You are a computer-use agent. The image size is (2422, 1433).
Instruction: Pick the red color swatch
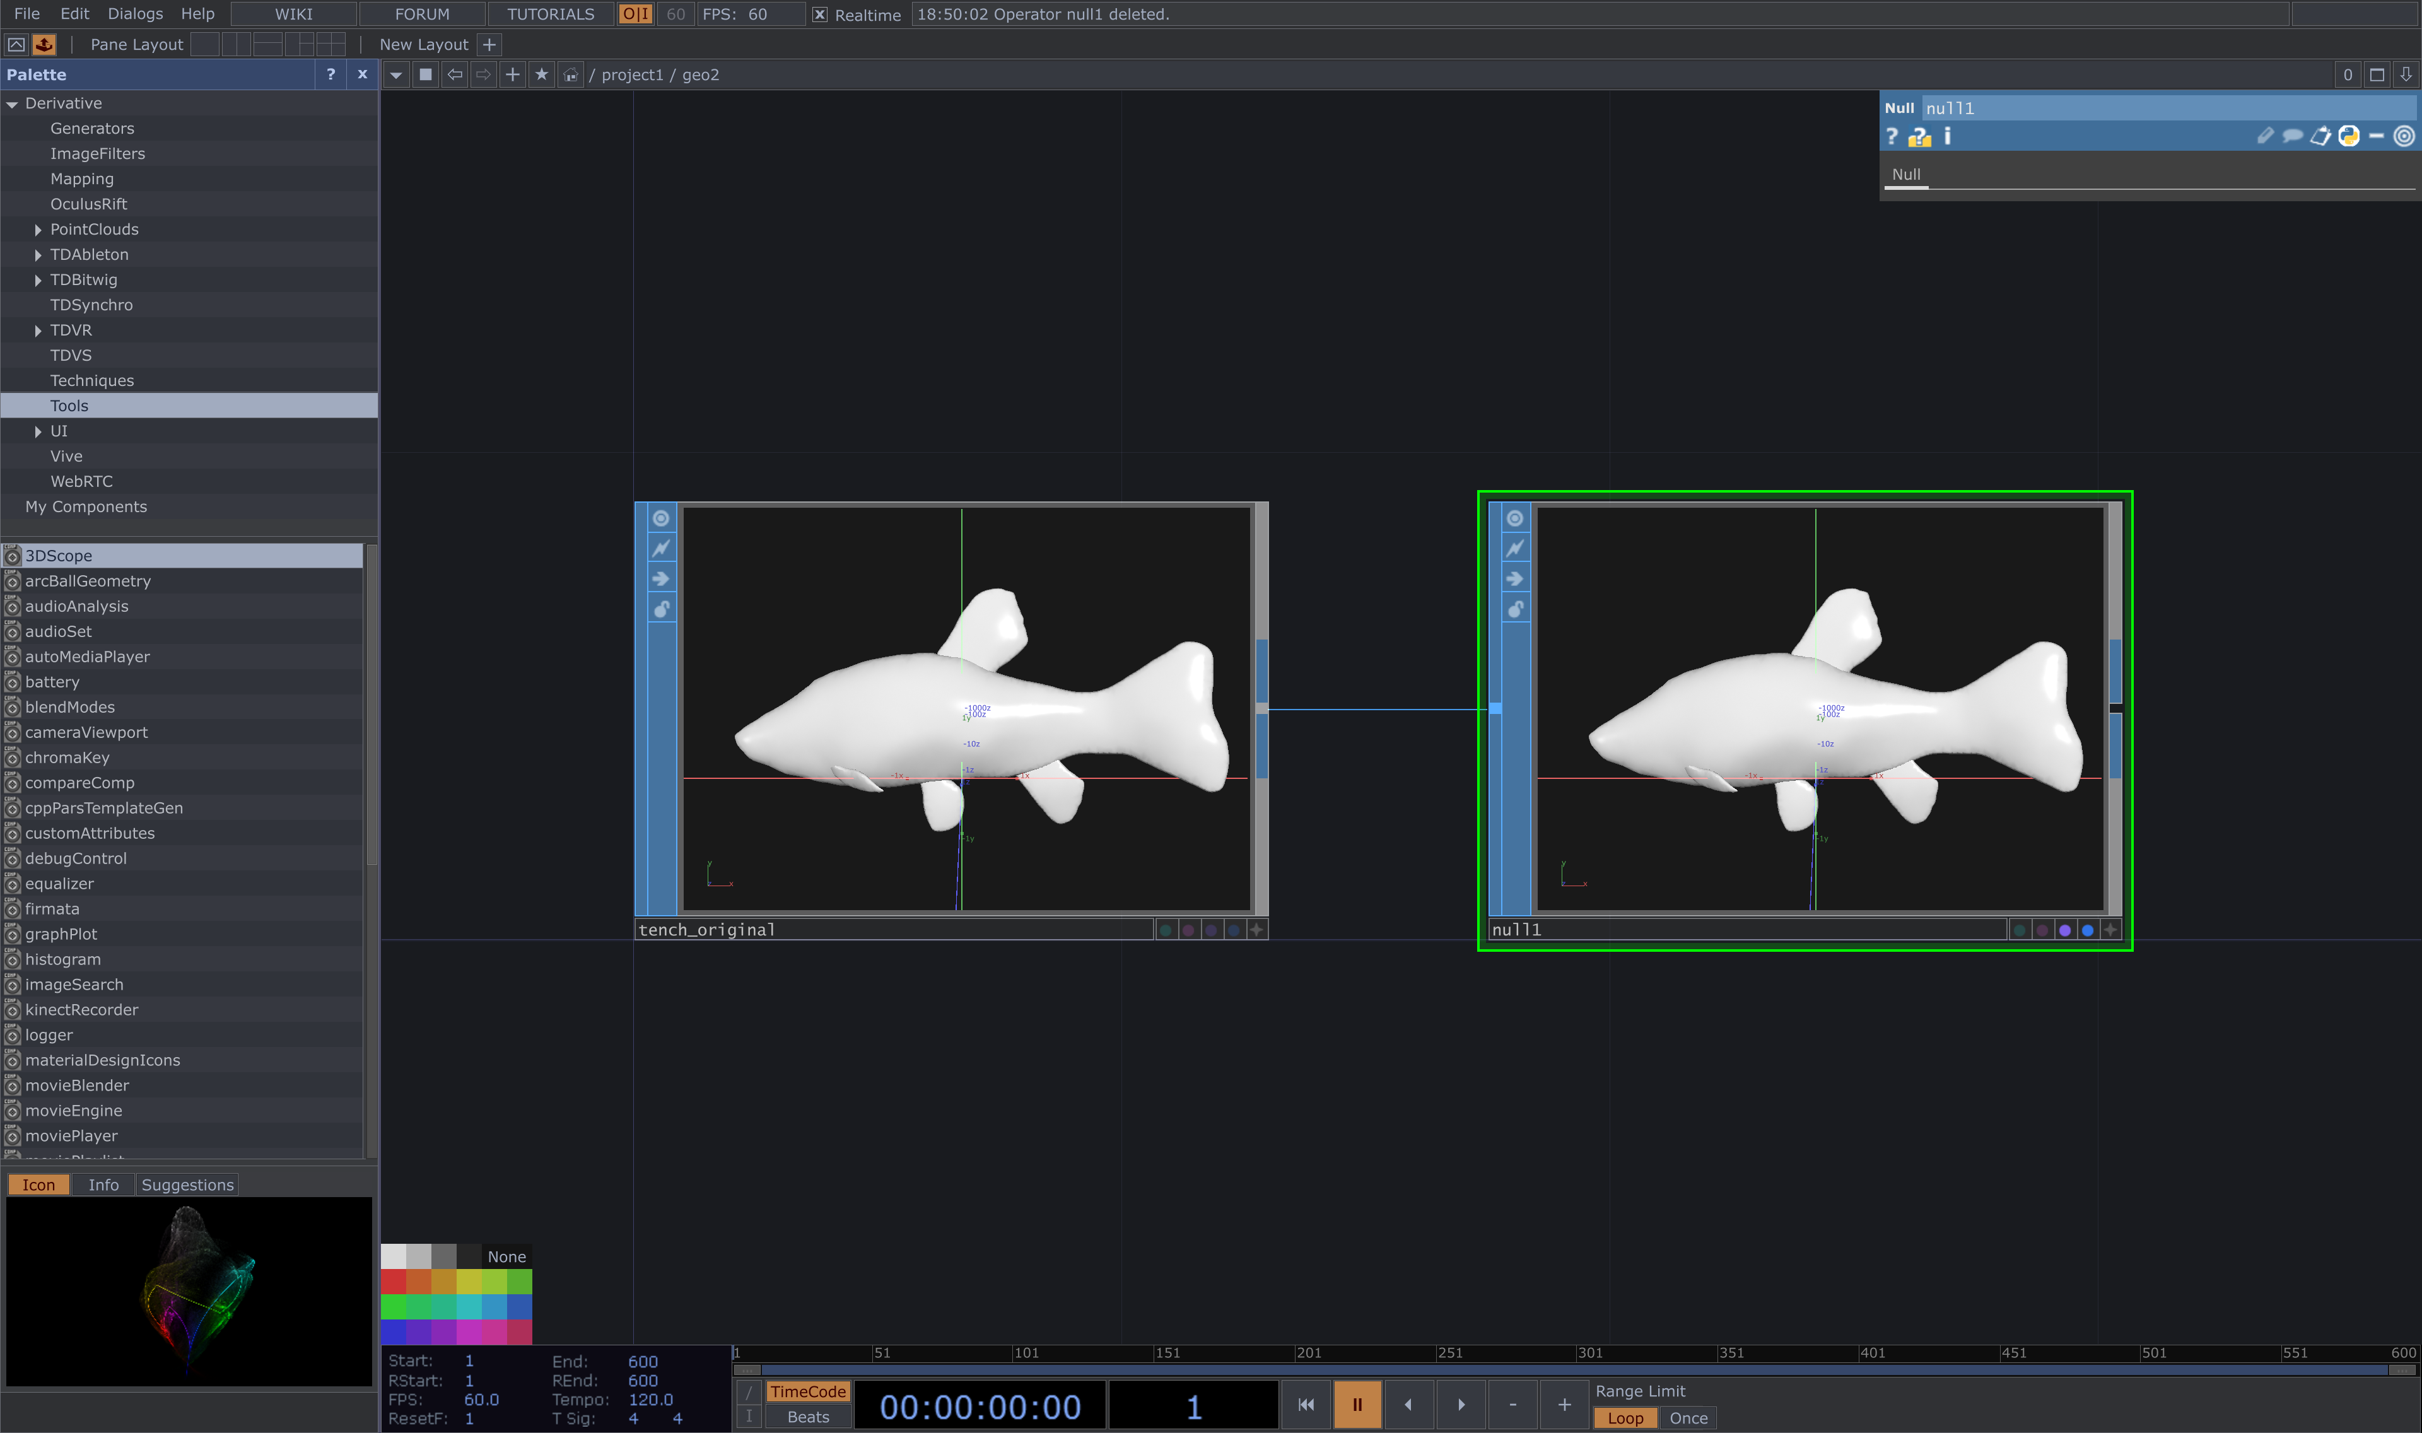[393, 1282]
